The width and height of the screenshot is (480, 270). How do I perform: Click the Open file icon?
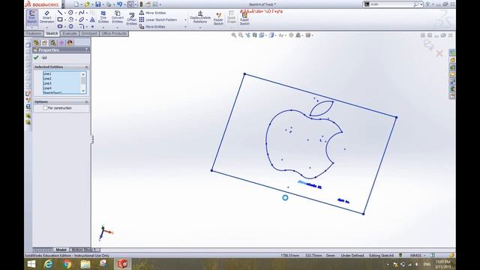pos(87,4)
